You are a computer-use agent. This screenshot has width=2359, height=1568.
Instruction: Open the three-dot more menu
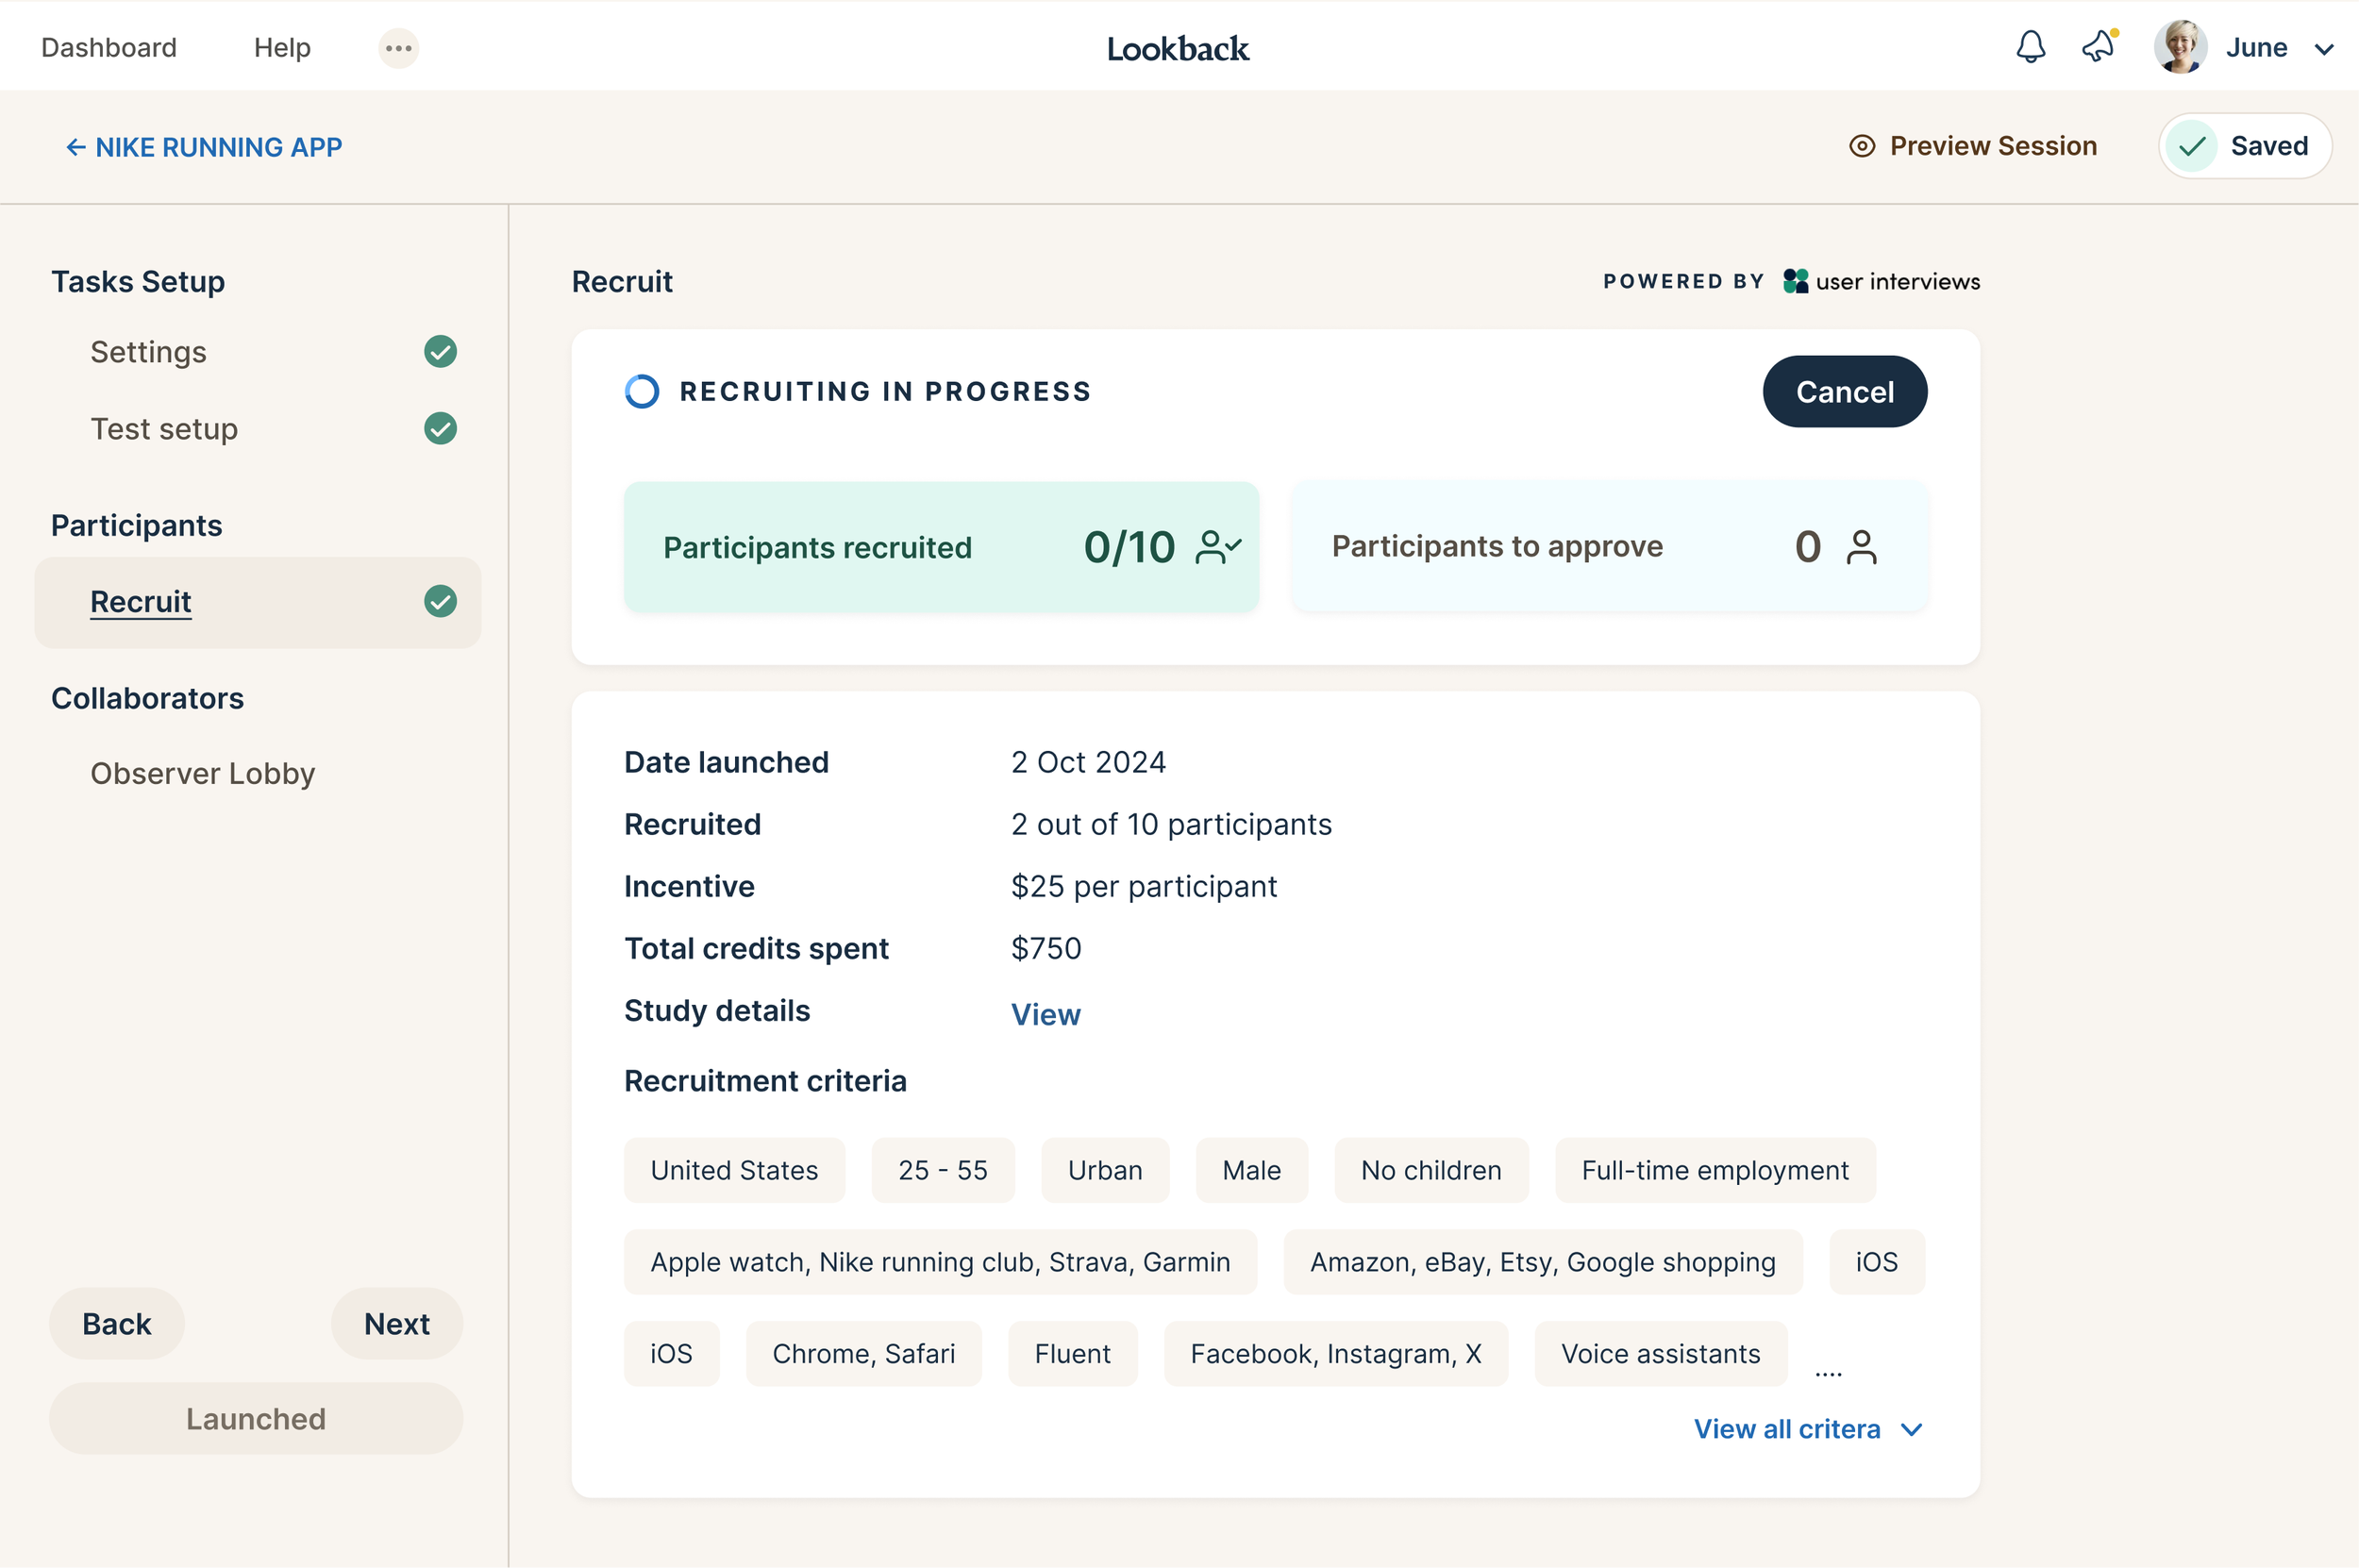(x=398, y=48)
